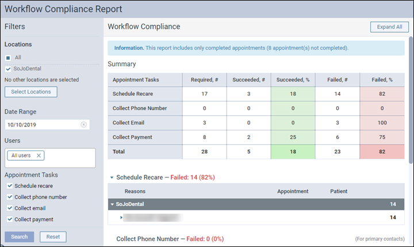Click the green Succeeded % cell in Total row
414x247 pixels.
(x=293, y=152)
